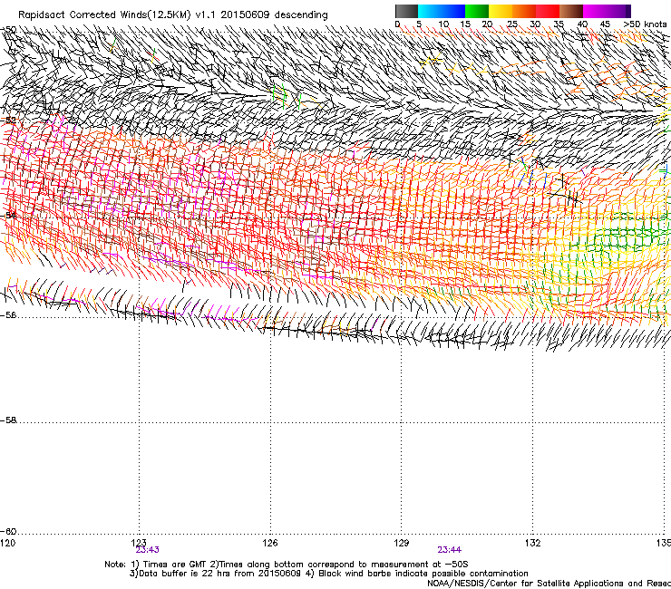Click the 23:43 time stamp

pyautogui.click(x=147, y=550)
